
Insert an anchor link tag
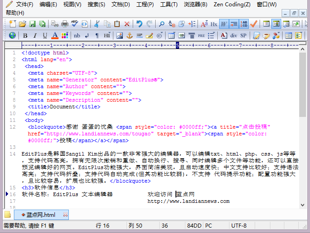point(130,36)
